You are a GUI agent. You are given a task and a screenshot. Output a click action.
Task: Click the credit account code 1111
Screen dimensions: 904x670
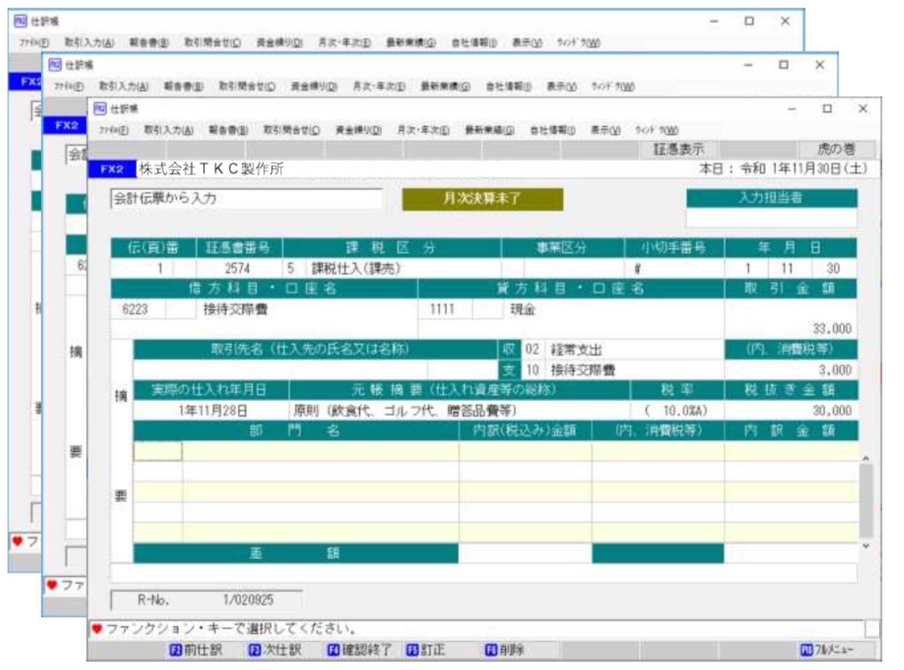[x=442, y=309]
